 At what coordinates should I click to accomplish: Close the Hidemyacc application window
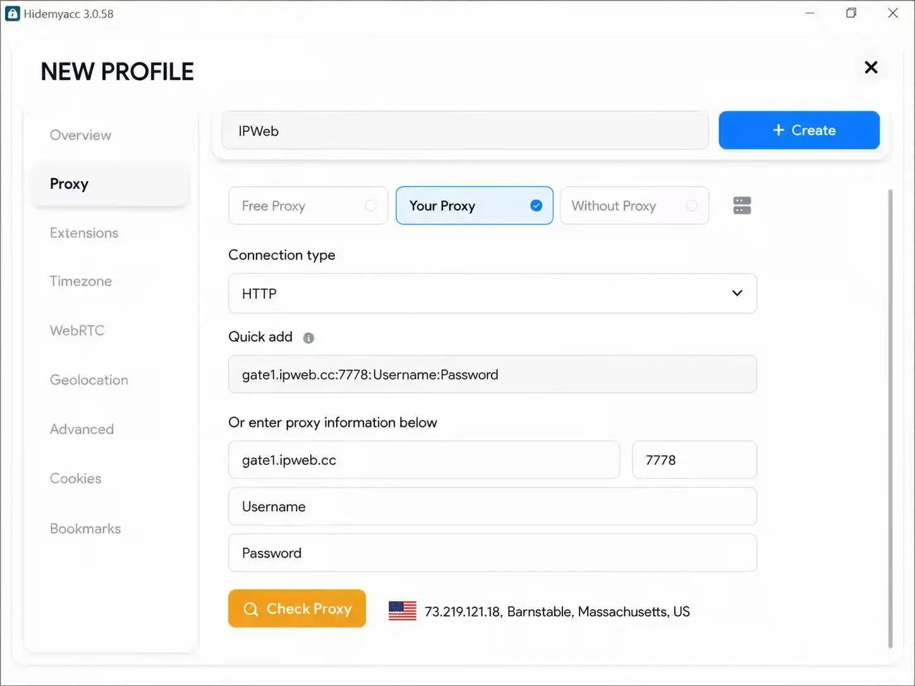point(892,13)
